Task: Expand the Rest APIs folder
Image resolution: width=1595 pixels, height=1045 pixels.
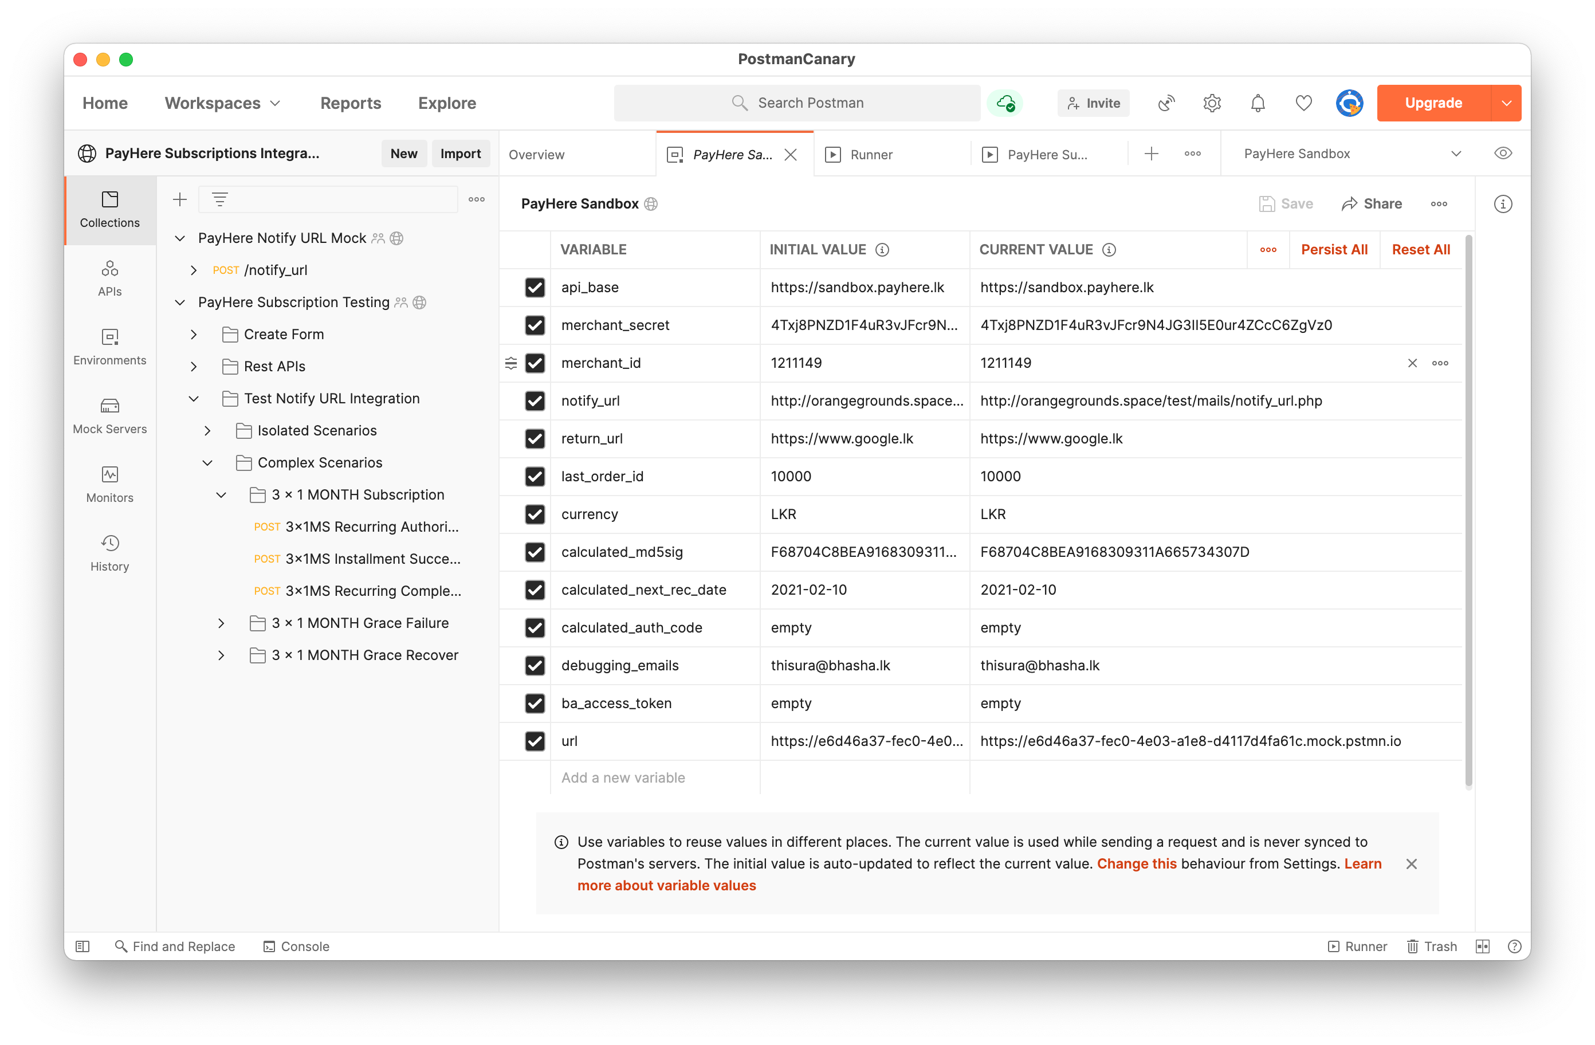Action: tap(194, 367)
